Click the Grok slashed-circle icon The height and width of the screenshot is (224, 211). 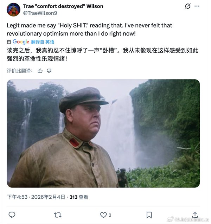(187, 6)
